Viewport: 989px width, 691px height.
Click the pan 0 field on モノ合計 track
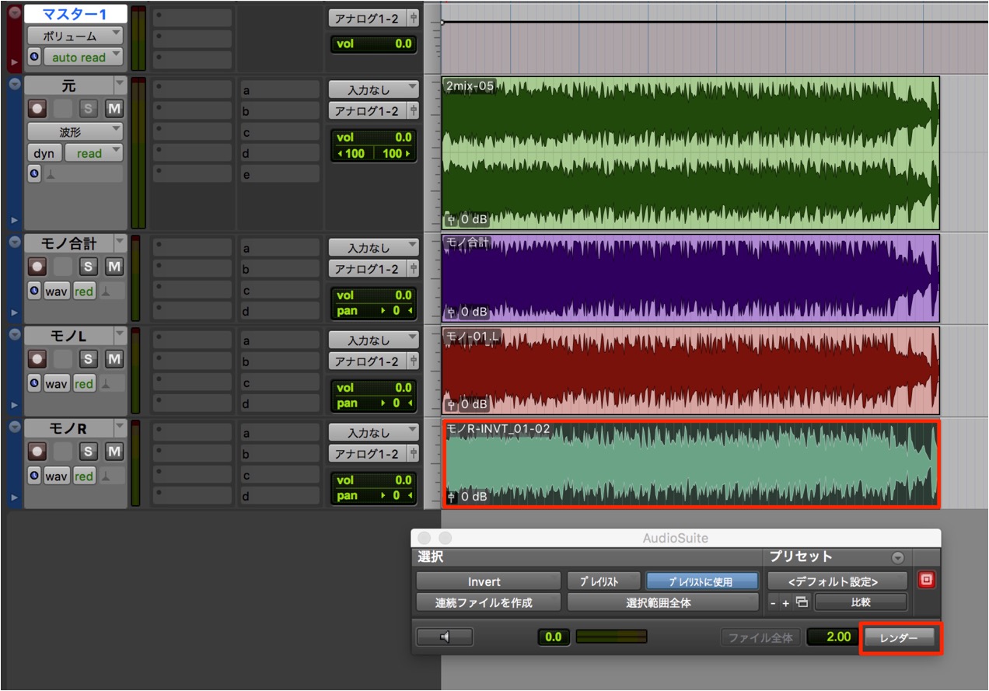[x=373, y=311]
